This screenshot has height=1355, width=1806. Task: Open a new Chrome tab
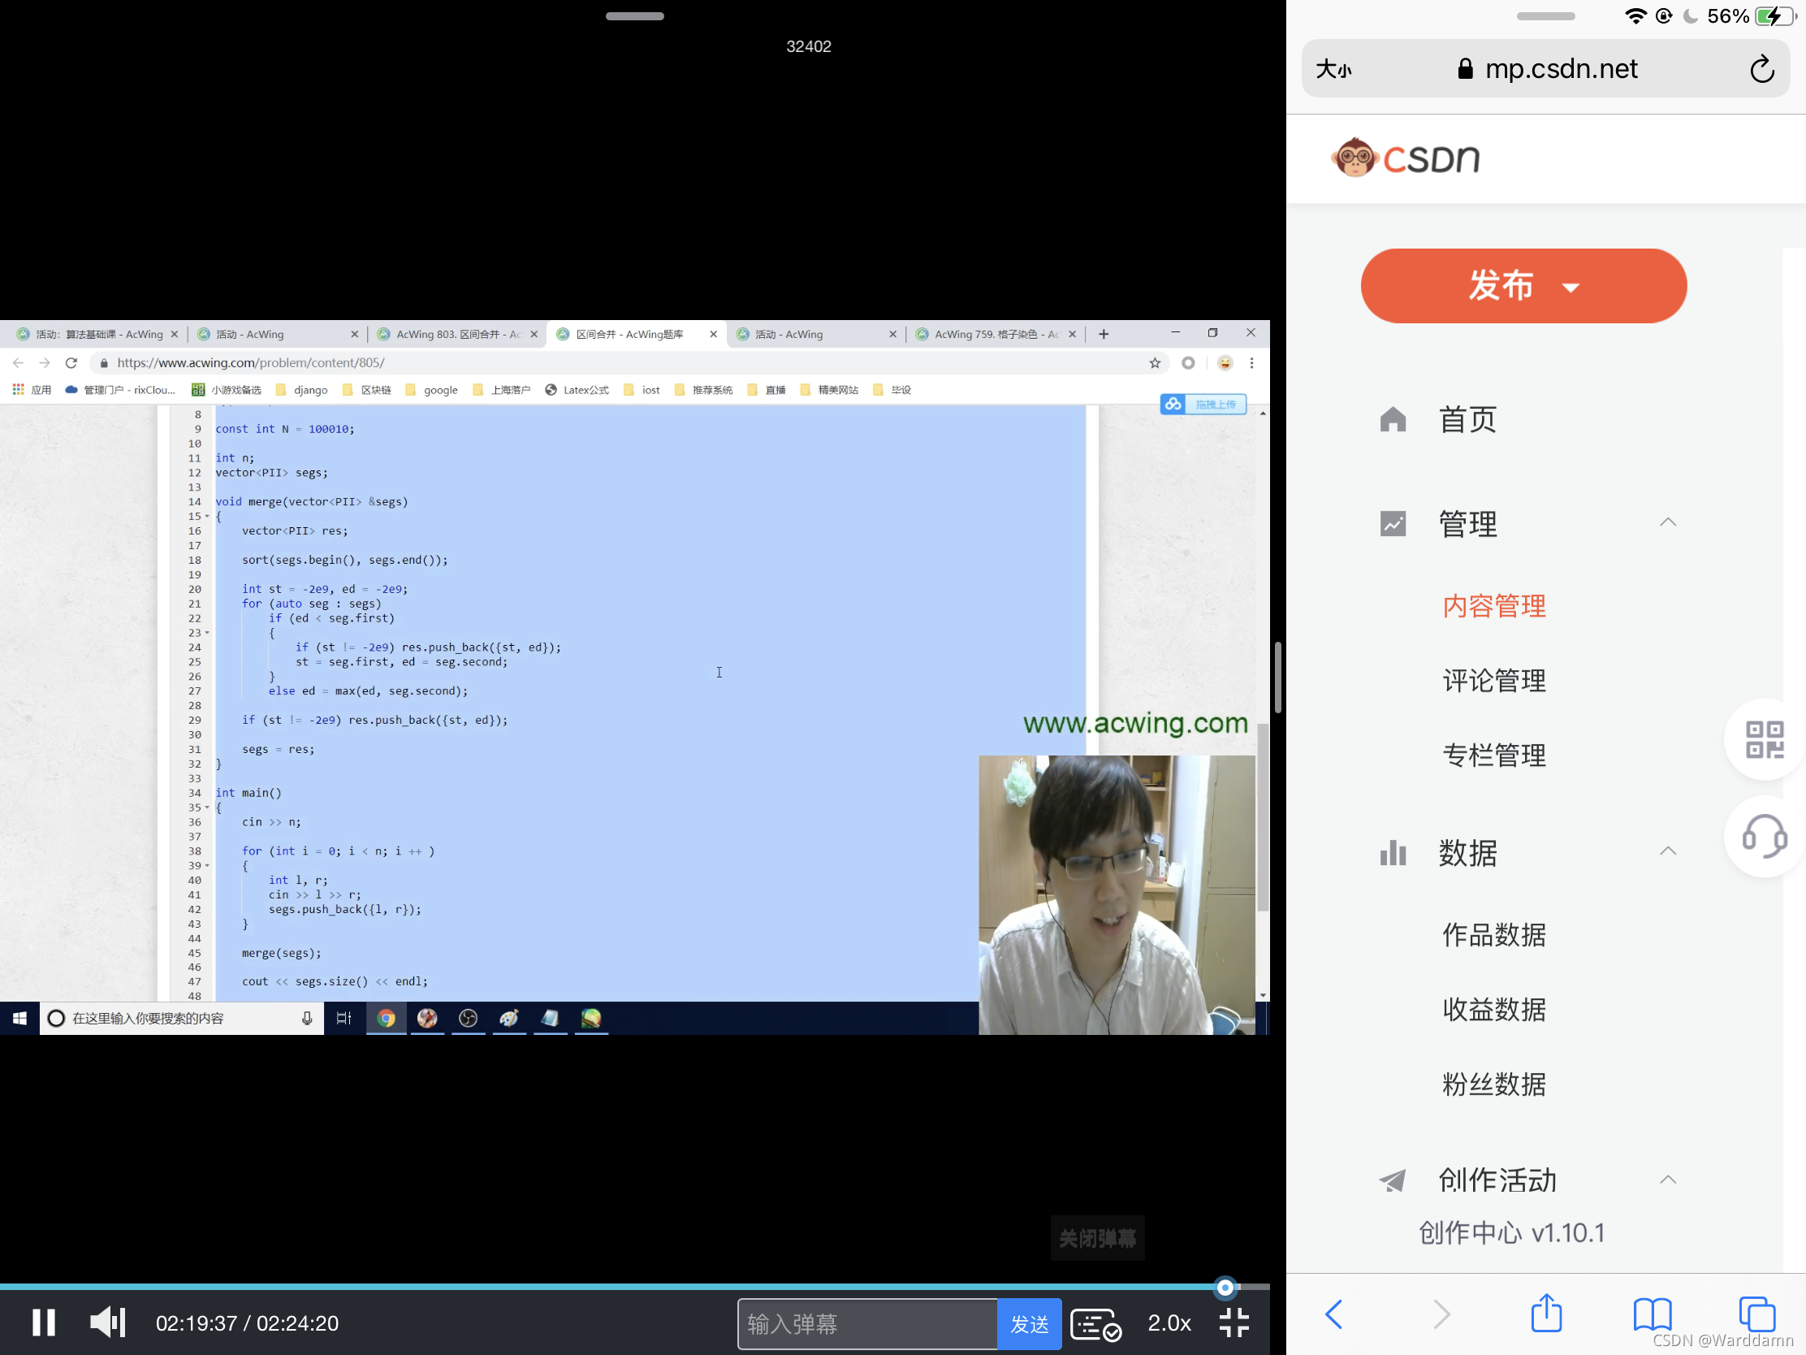1103,334
